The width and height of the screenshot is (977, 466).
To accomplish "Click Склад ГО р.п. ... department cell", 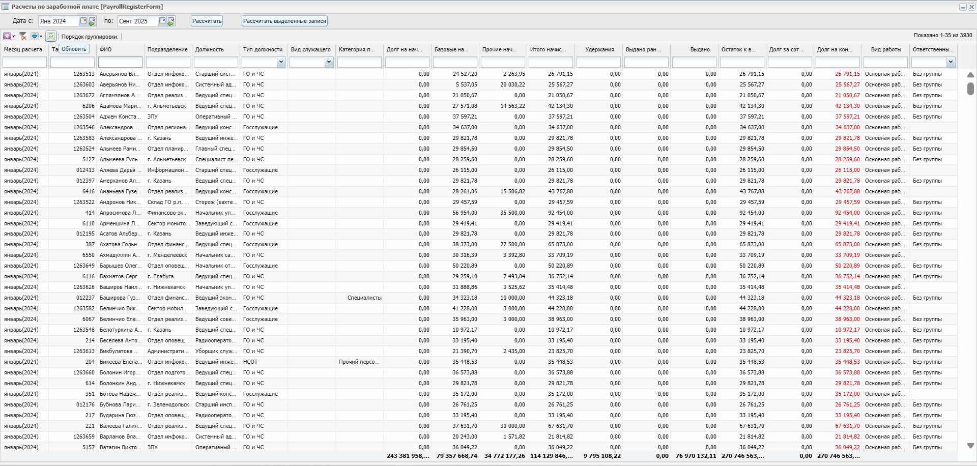I will 168,202.
